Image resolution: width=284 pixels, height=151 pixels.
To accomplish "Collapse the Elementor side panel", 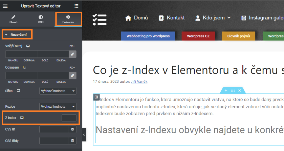I will [84, 135].
